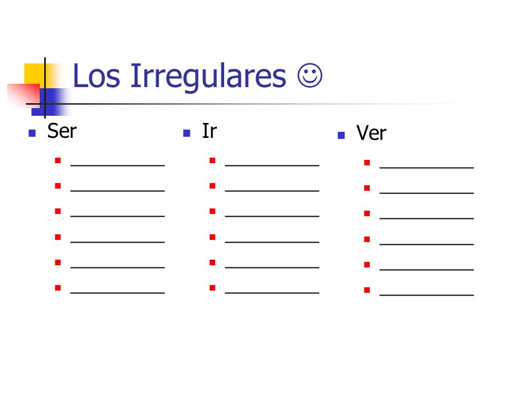Viewport: 530px width, 397px height.
Task: Select the Los Irregulares title text
Action: [179, 76]
